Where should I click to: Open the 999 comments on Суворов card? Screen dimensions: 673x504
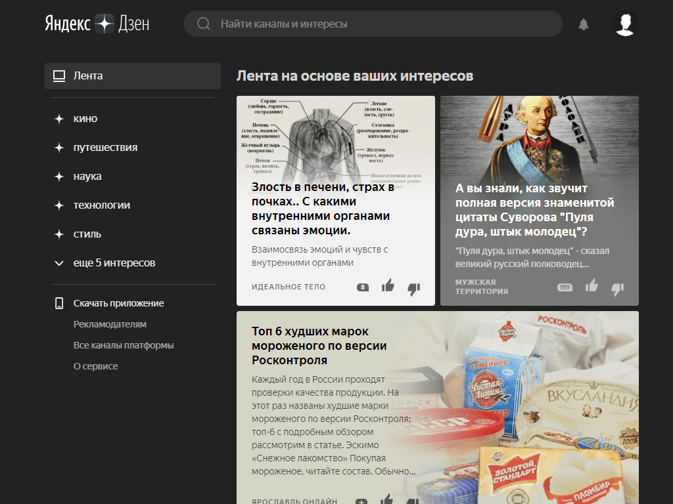click(565, 287)
